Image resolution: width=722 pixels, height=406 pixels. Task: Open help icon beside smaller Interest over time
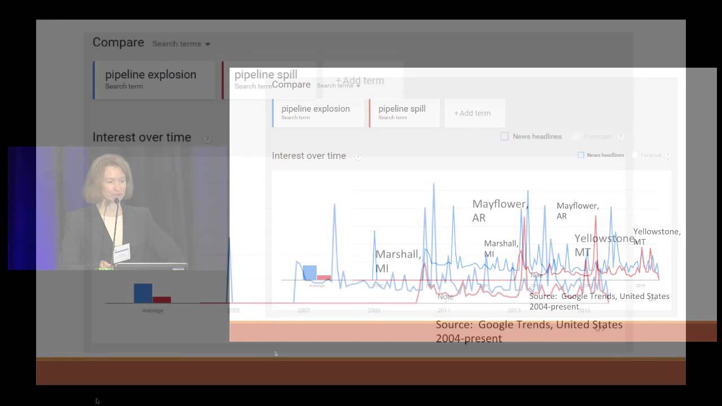coord(358,157)
